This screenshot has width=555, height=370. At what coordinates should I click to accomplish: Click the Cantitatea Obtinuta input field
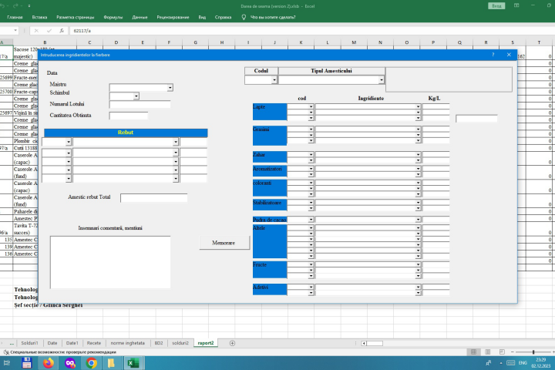129,116
